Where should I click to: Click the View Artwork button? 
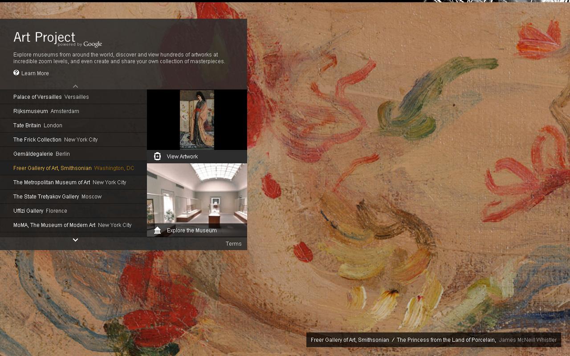point(197,157)
